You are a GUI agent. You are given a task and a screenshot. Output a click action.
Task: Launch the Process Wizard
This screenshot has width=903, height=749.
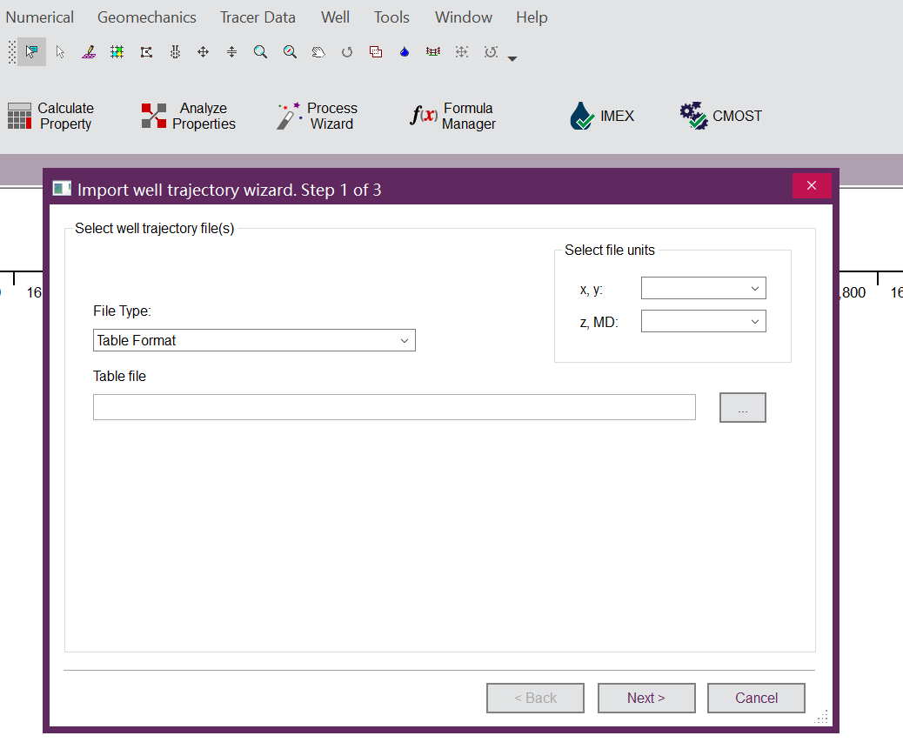317,116
